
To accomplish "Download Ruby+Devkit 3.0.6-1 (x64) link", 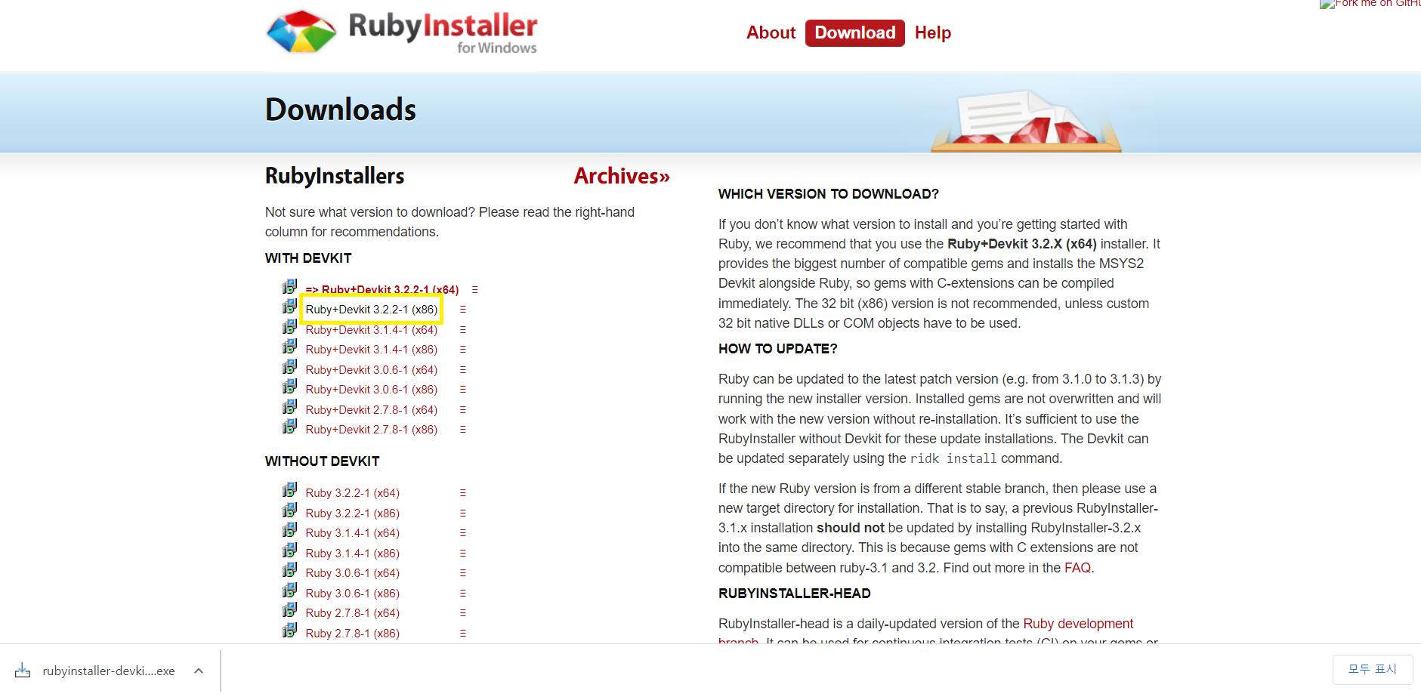I will [x=372, y=370].
